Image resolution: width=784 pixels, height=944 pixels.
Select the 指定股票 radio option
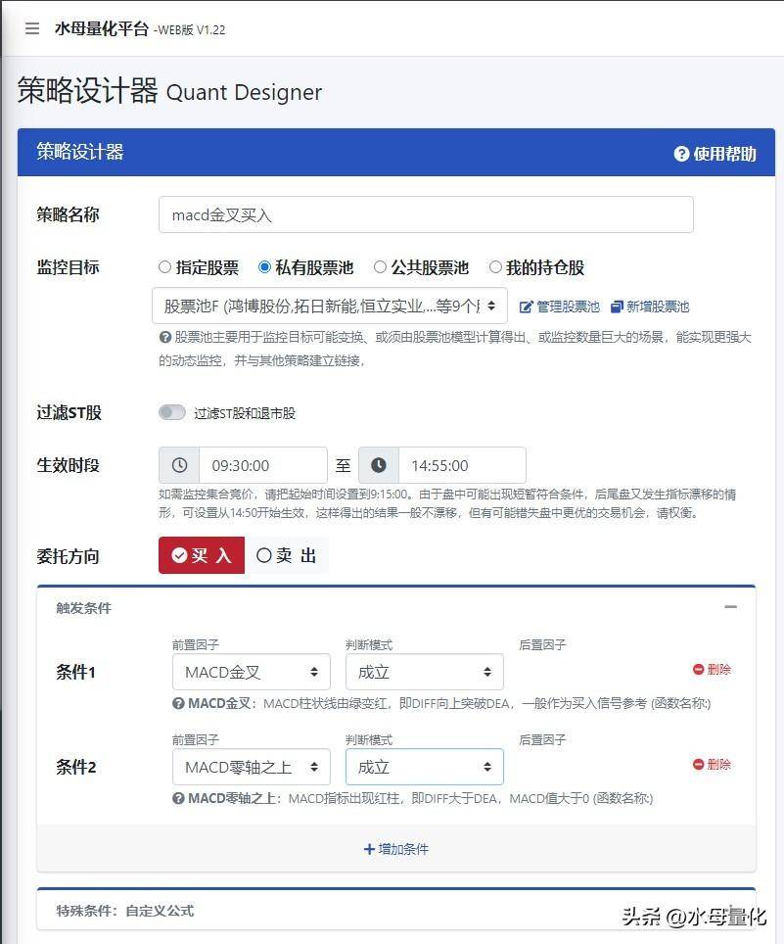click(199, 267)
